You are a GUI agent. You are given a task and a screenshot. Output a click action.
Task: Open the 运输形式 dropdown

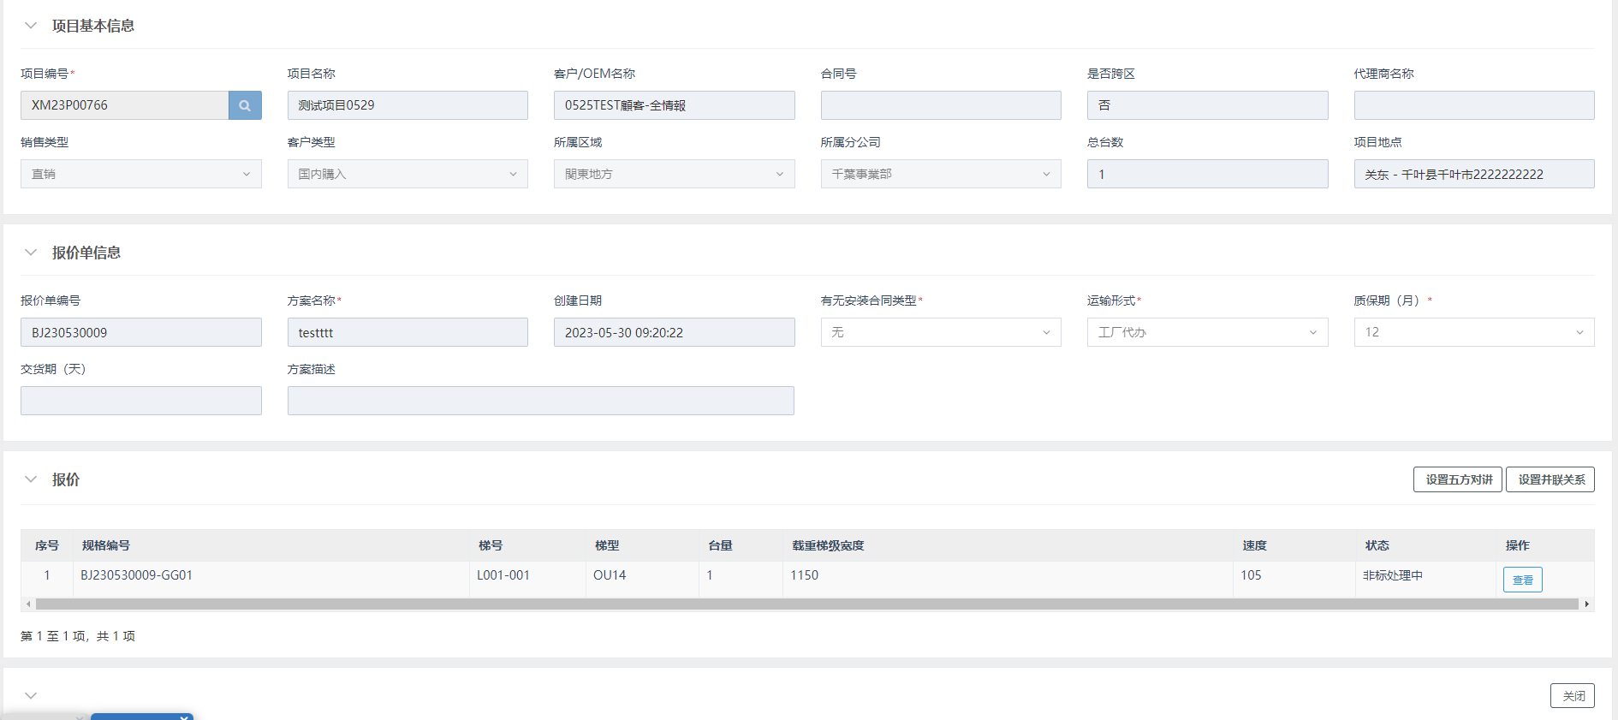[x=1208, y=332]
